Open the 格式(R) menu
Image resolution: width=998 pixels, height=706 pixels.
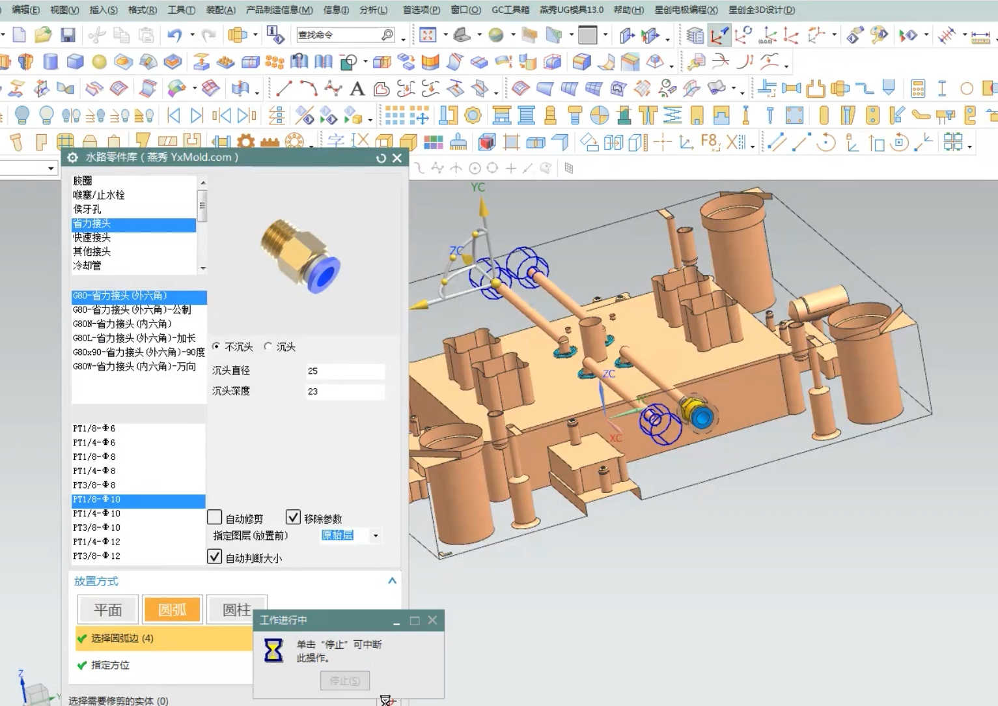[x=143, y=10]
